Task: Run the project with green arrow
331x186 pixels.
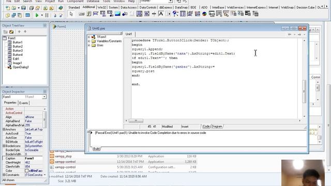Action: pos(37,15)
